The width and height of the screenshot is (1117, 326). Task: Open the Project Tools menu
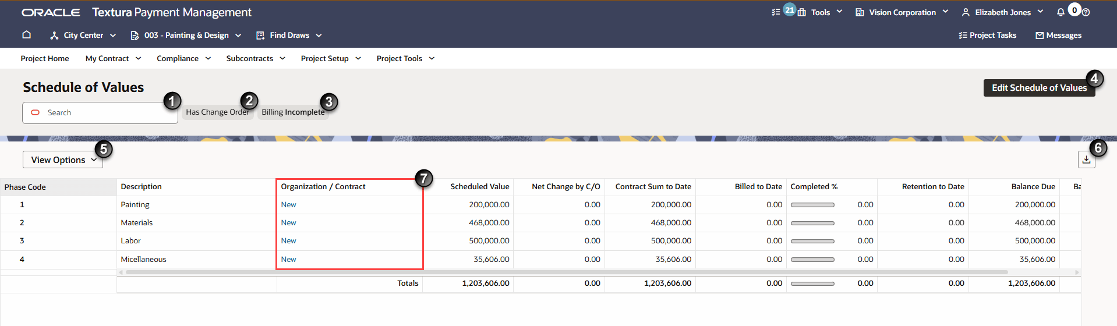click(405, 58)
